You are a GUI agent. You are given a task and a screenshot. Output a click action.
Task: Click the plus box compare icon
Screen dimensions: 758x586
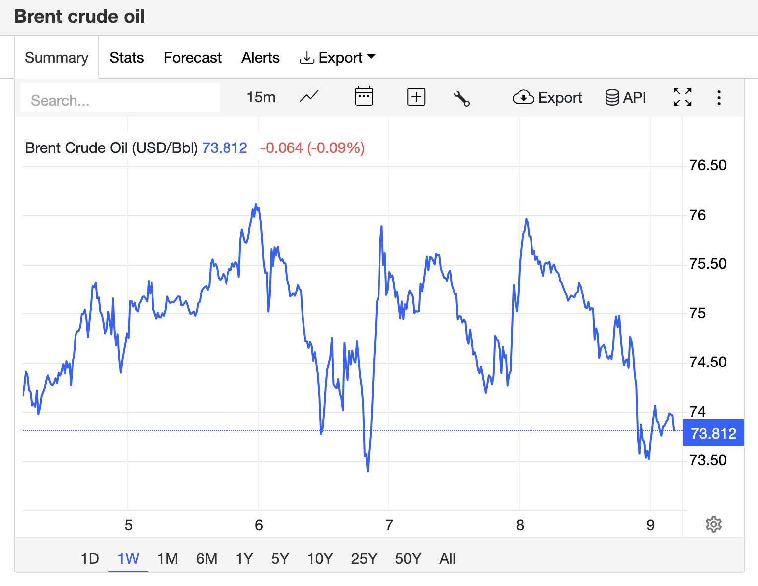(416, 97)
